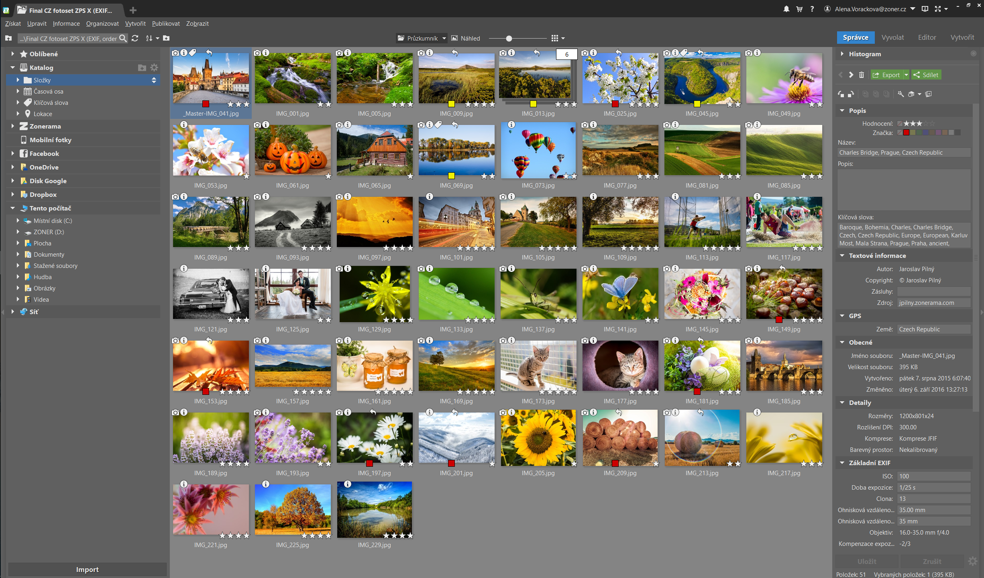Expand the Zonerama tree node
This screenshot has height=578, width=984.
13,126
